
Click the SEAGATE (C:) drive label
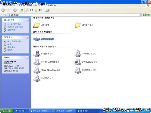point(47,39)
